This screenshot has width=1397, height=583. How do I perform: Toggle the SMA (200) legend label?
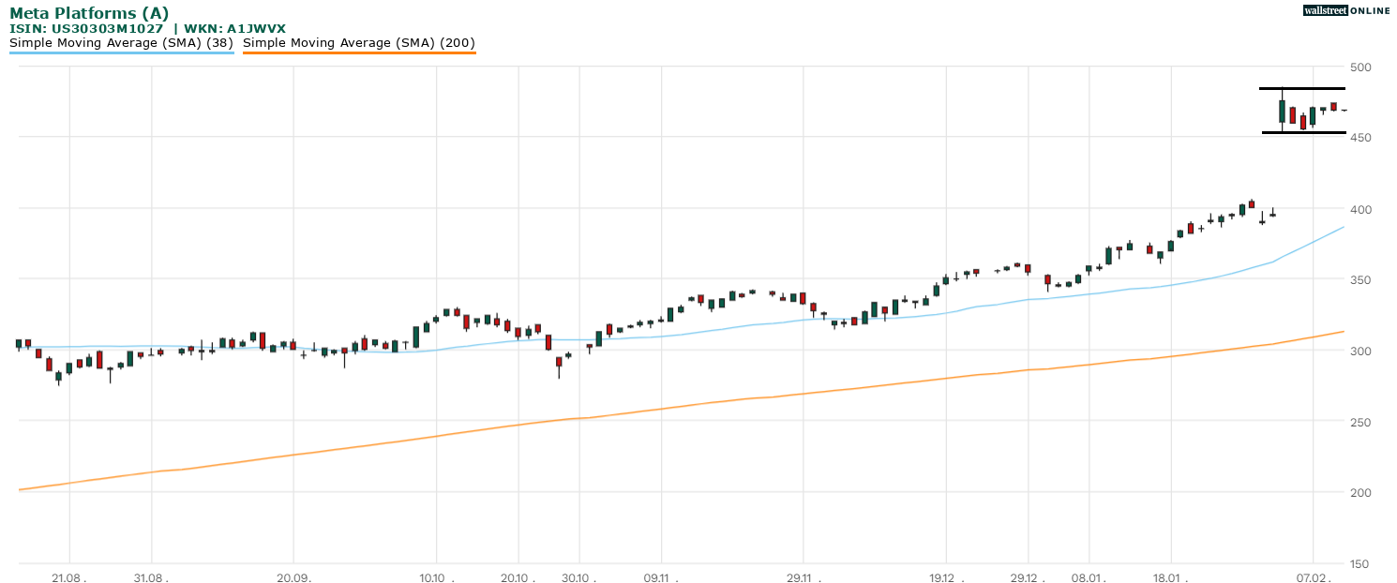pyautogui.click(x=358, y=42)
